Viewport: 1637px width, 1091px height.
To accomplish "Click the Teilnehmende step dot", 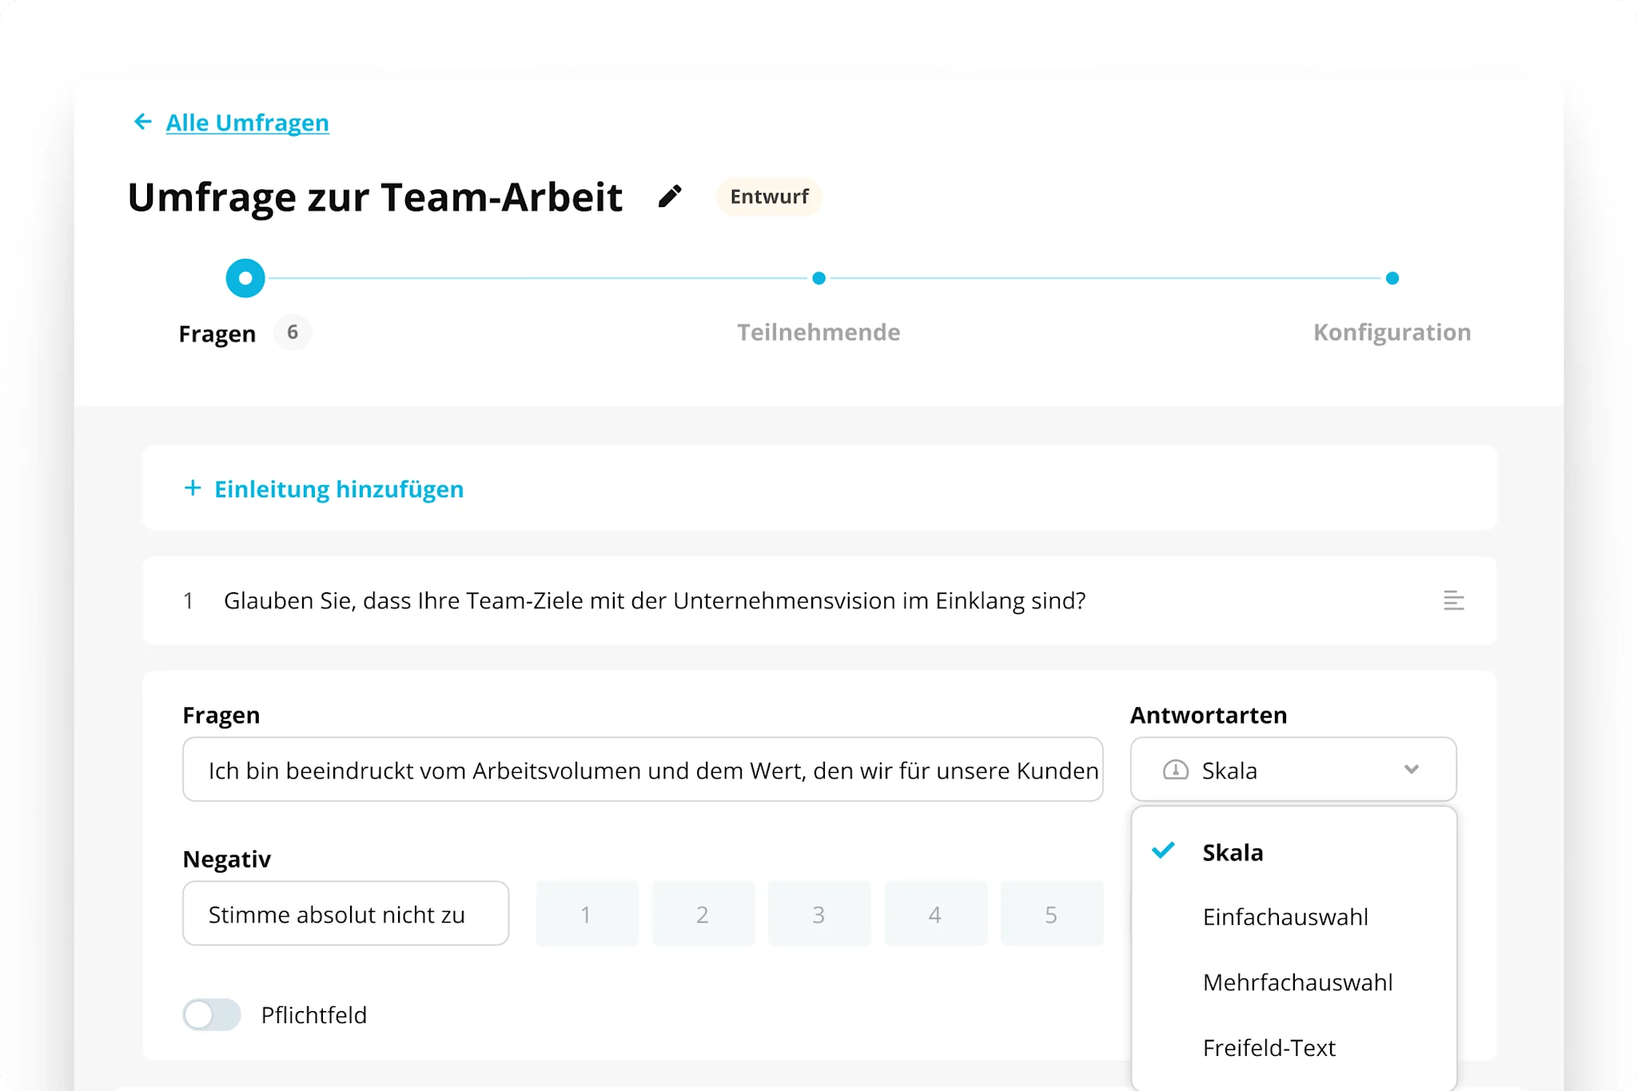I will [818, 278].
